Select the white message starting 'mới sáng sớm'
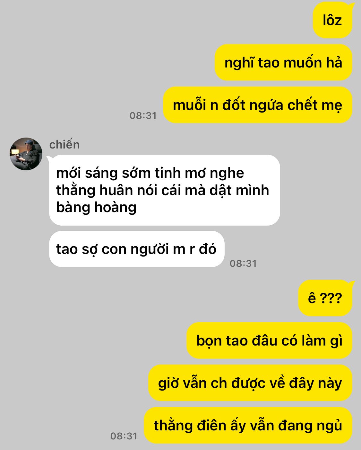The height and width of the screenshot is (450, 361). tap(164, 190)
